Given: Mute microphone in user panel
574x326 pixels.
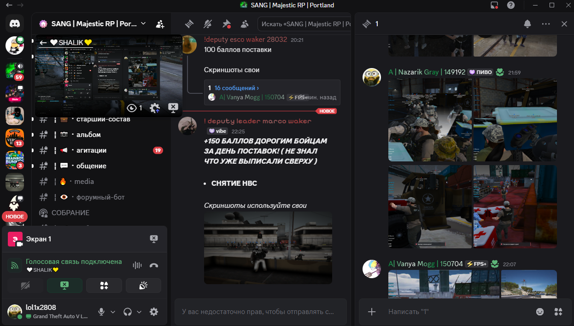Looking at the screenshot, I should pyautogui.click(x=101, y=312).
